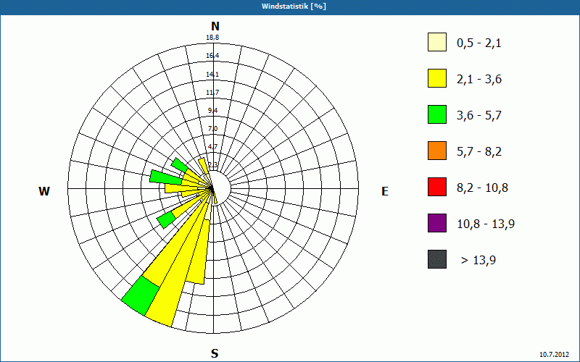Click the orange 5,7 - 8,2 legend swatch
This screenshot has width=580, height=362.
(x=437, y=151)
